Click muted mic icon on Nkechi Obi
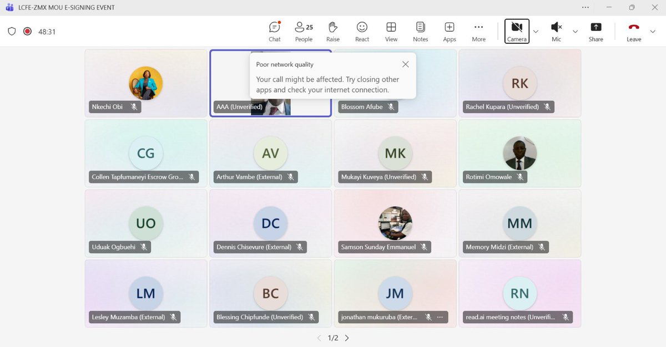This screenshot has width=666, height=347. coord(134,106)
